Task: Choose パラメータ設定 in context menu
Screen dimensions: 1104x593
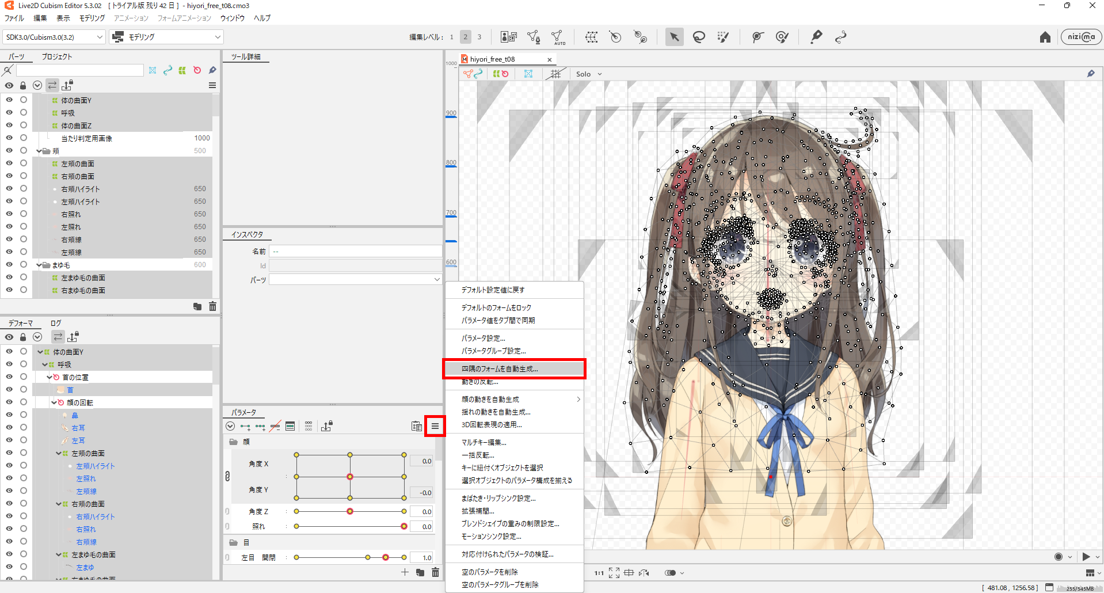Action: 515,338
